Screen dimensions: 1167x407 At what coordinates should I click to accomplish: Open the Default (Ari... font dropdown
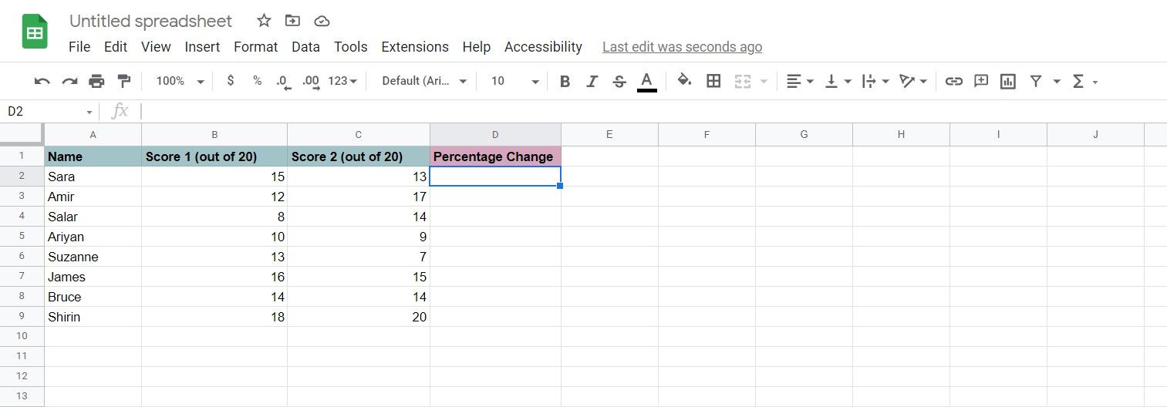[x=424, y=81]
